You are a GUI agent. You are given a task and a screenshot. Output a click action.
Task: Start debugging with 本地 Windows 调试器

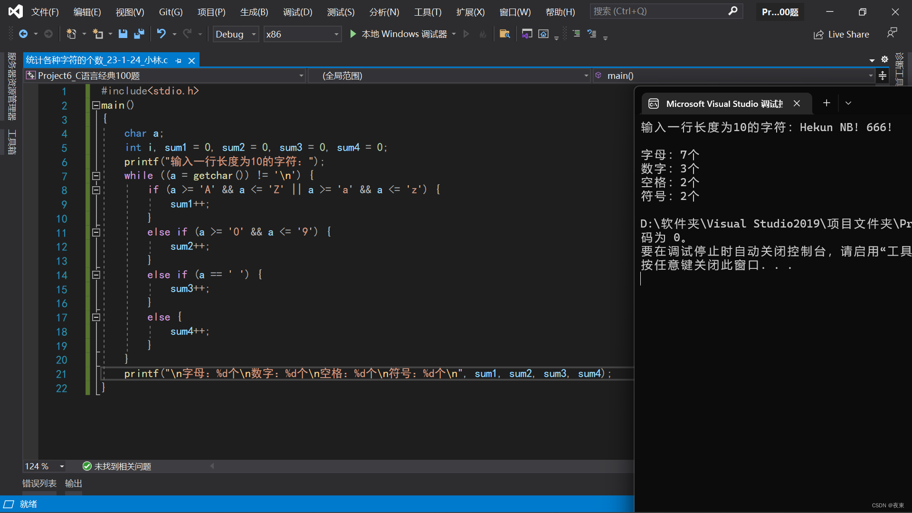[x=401, y=34]
